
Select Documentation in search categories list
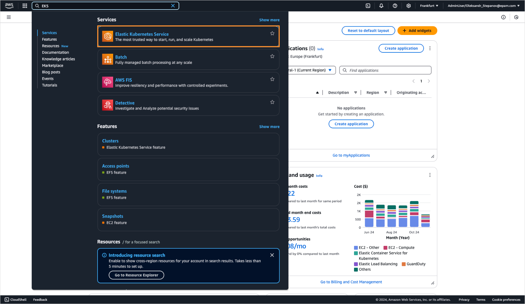tap(55, 52)
